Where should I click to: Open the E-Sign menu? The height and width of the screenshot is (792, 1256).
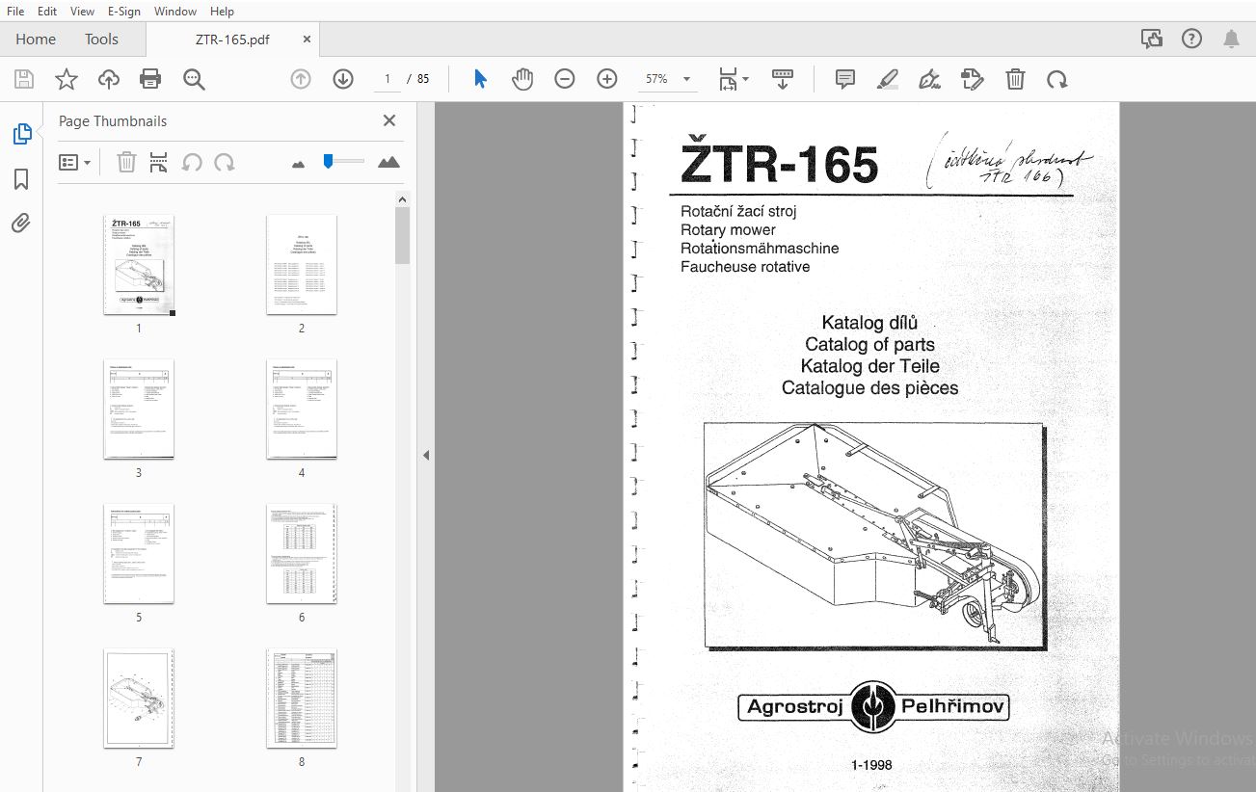tap(124, 11)
